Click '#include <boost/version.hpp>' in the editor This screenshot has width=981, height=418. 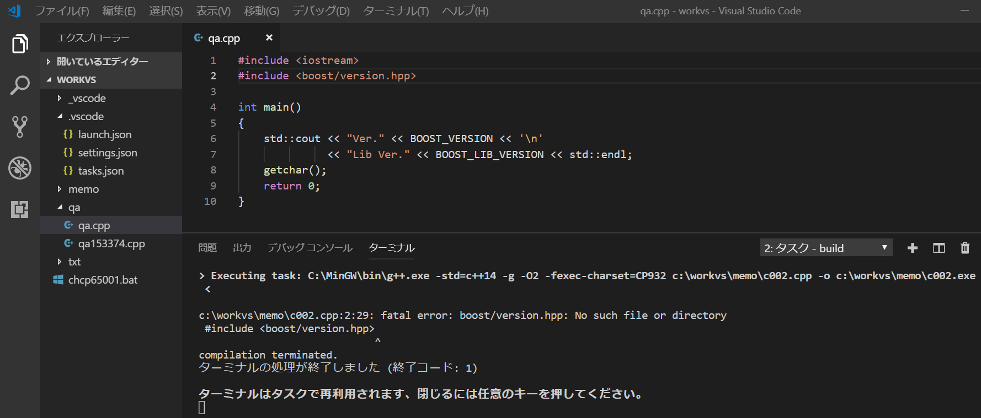(327, 76)
